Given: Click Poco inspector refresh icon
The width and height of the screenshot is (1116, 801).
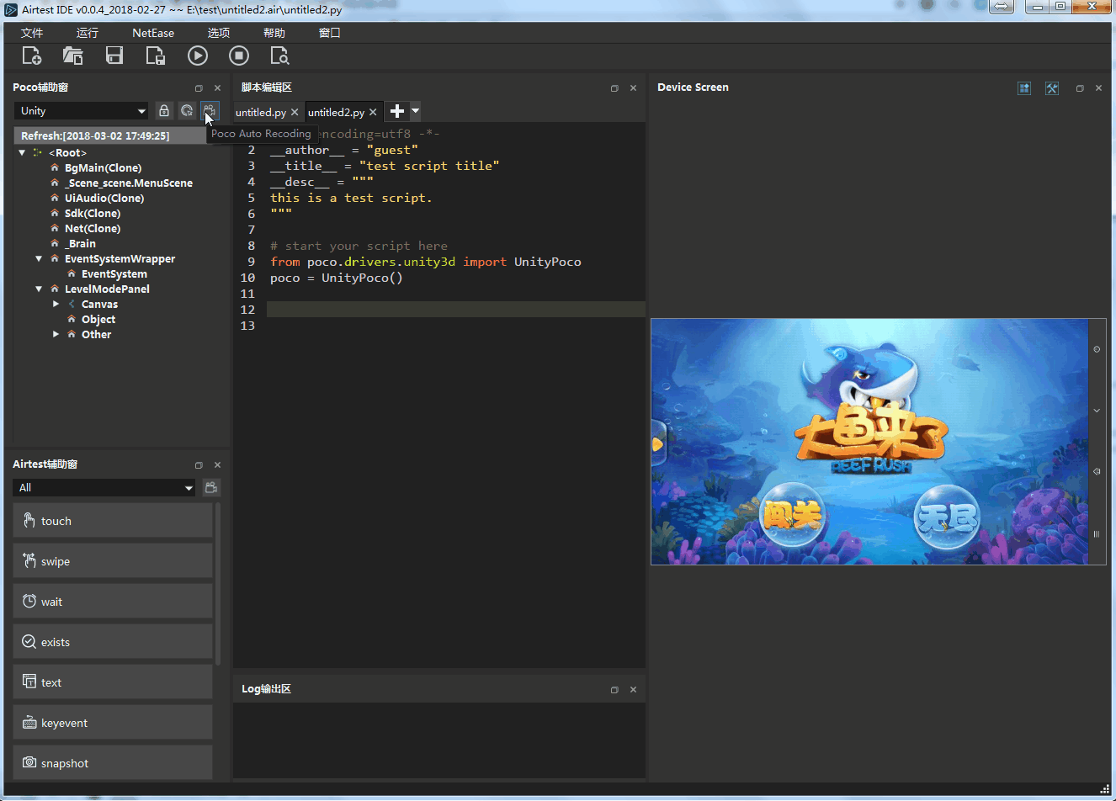Looking at the screenshot, I should (187, 110).
